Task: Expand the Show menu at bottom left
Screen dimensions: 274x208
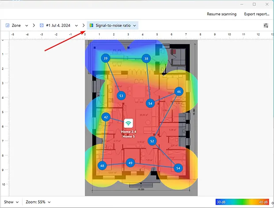Action: pos(11,202)
